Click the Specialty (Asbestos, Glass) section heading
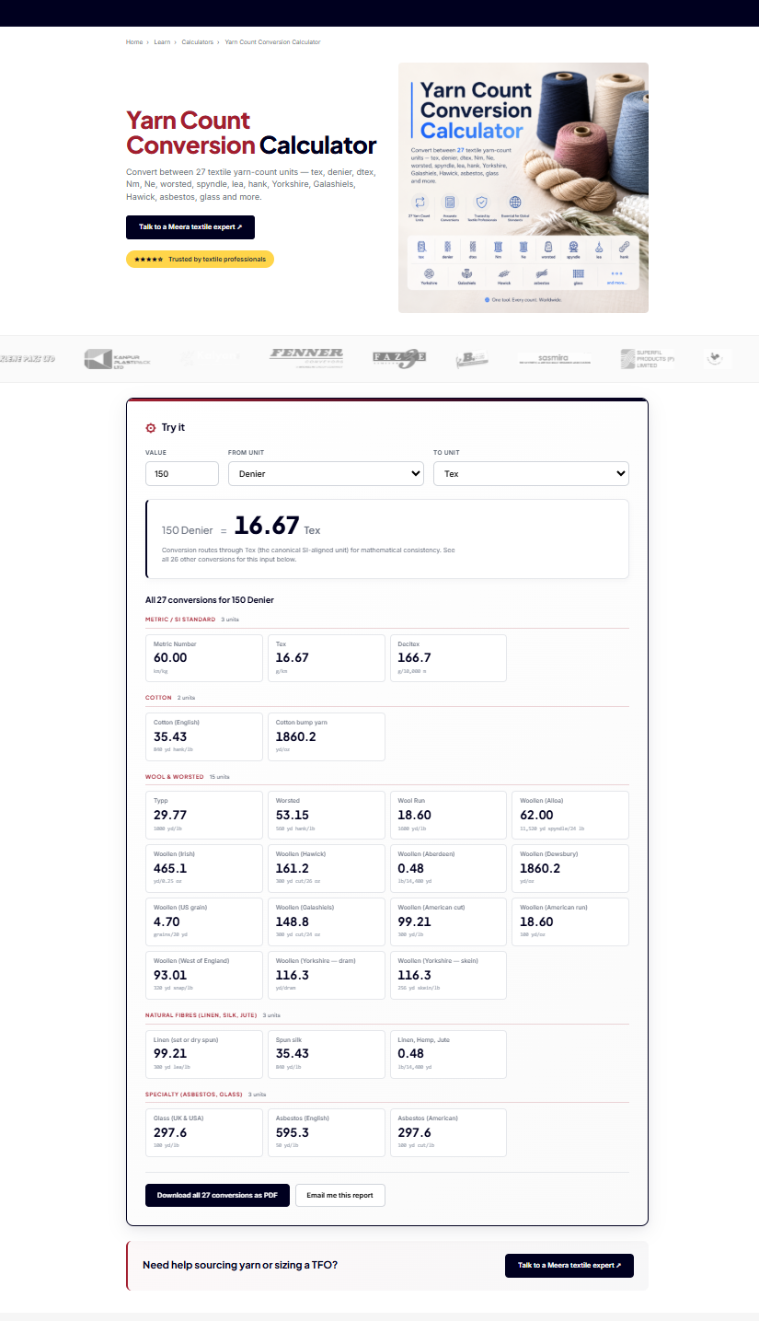759x1321 pixels. tap(194, 1095)
